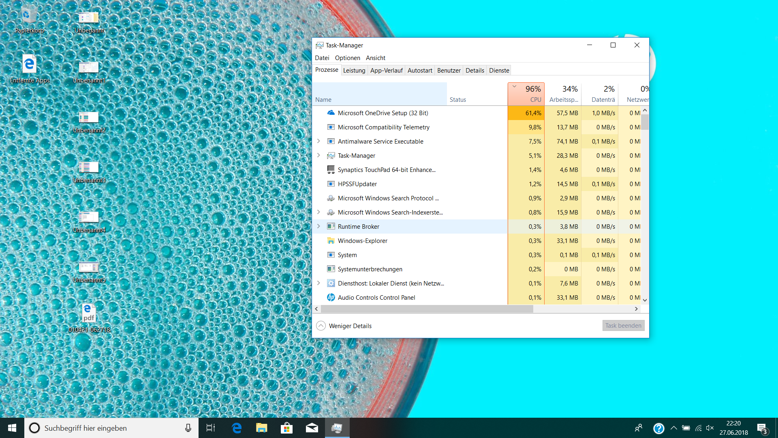Switch to the Leistung tab
Image resolution: width=778 pixels, height=438 pixels.
click(x=354, y=71)
